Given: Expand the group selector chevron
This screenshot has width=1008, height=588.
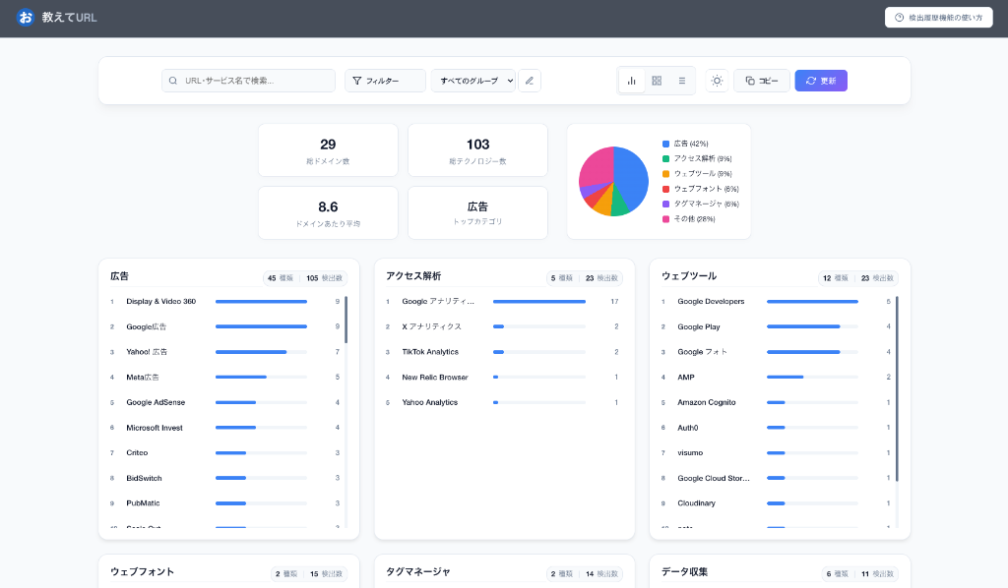Looking at the screenshot, I should (511, 81).
